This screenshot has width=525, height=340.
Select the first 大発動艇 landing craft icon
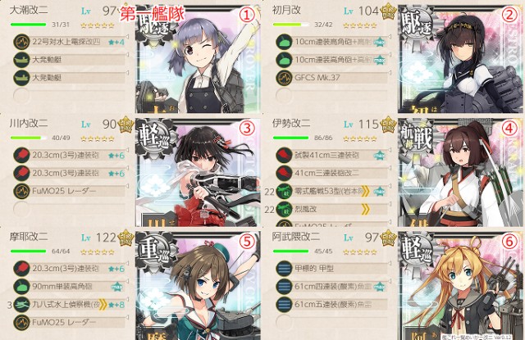(21, 60)
